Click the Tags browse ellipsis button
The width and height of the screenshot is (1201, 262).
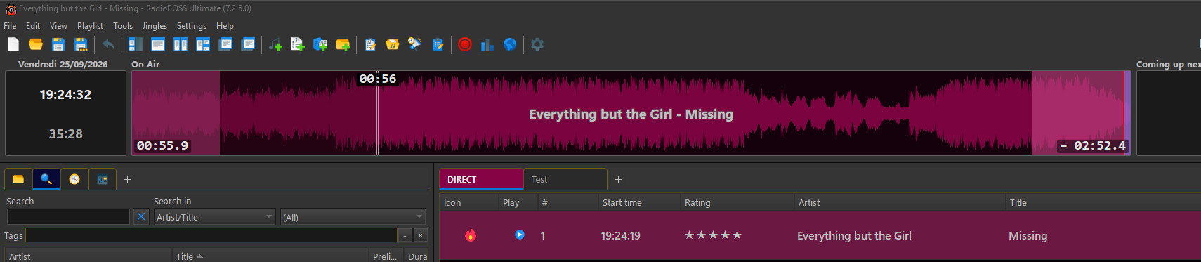[405, 235]
